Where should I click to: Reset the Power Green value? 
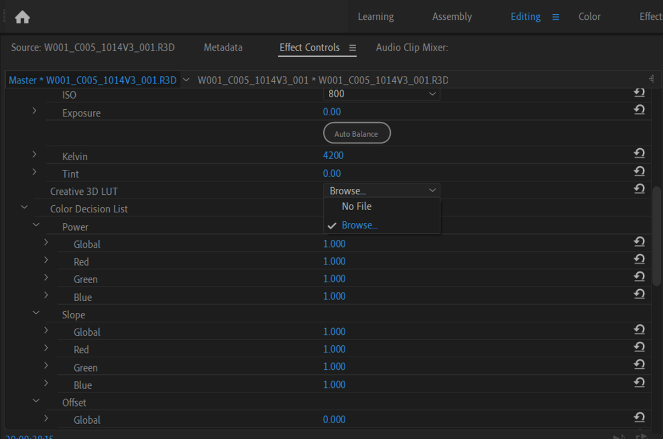tap(639, 277)
